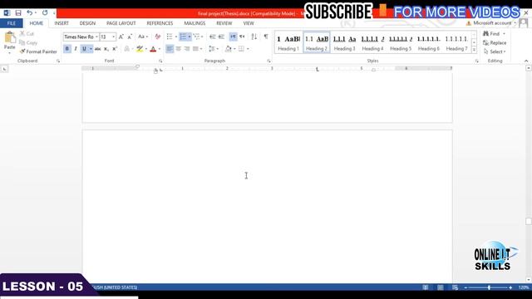
Task: Switch to the PAGE LAYOUT tab
Action: tap(121, 23)
